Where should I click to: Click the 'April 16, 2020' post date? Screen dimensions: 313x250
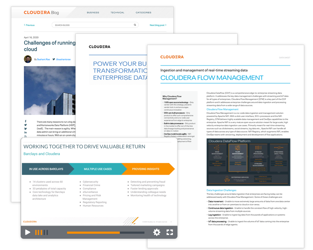[31, 37]
